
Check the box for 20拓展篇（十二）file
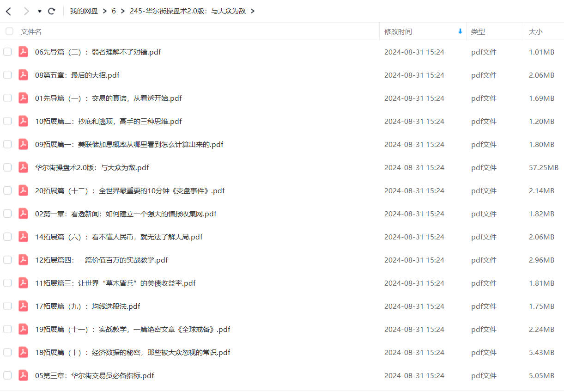coord(7,190)
